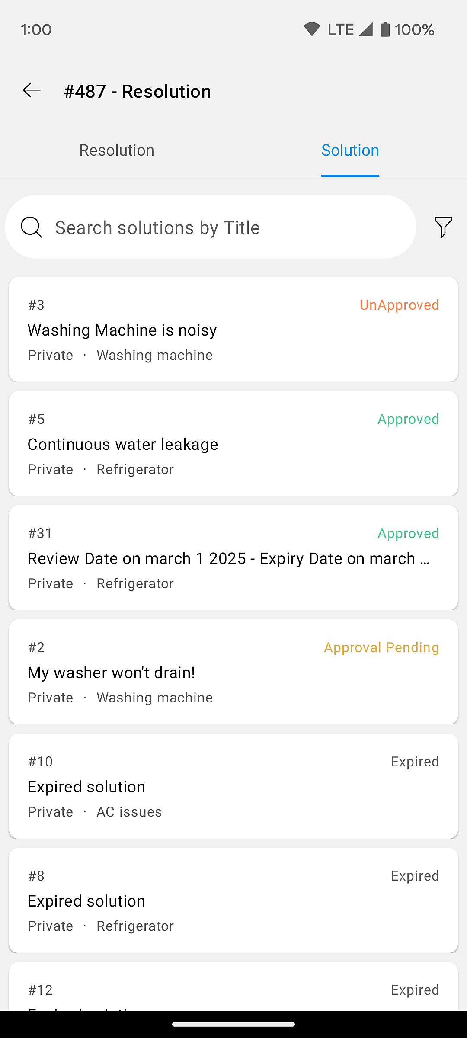Switch to the Resolution tab

pos(117,151)
